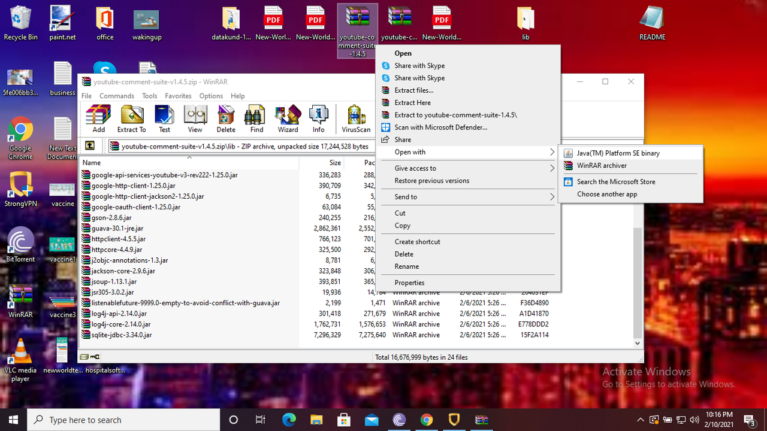Open the Wizard tool icon
Screen dimensions: 767x431
click(288, 119)
